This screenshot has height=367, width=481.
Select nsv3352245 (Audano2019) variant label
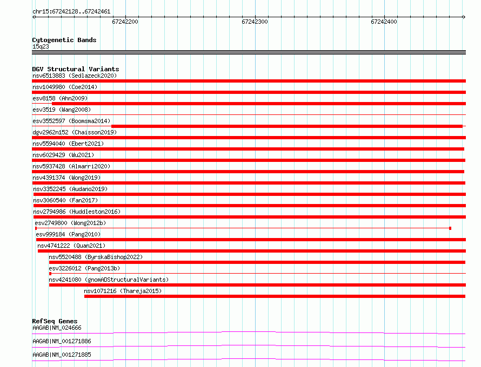[x=70, y=189]
